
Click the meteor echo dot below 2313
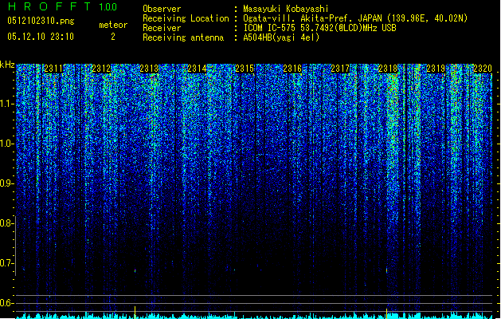[135, 270]
